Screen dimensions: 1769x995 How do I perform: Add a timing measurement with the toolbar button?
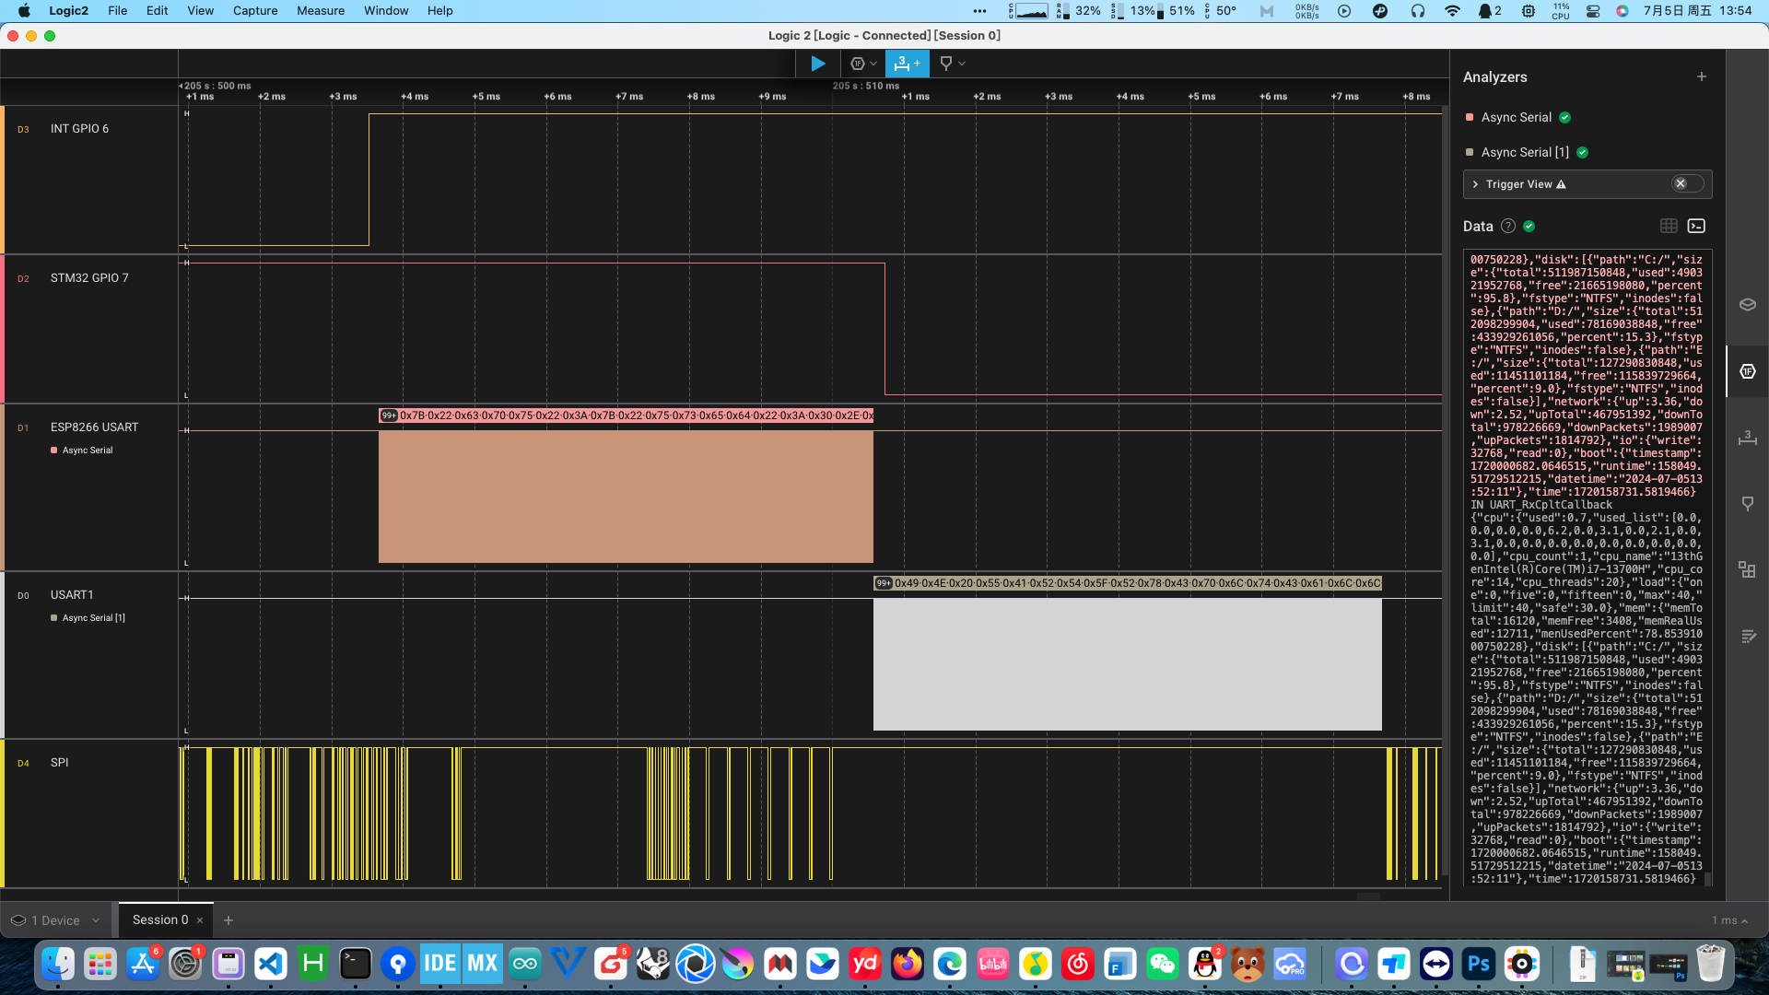point(908,64)
